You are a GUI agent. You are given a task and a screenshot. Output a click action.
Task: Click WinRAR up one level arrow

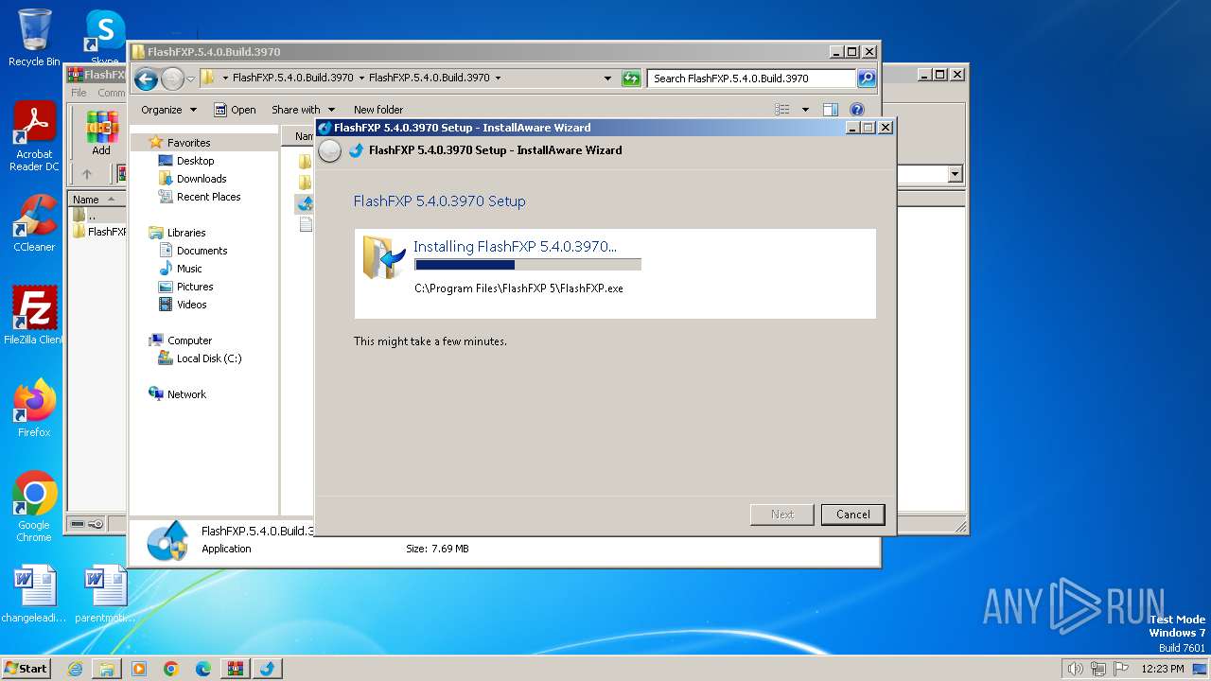(x=87, y=174)
